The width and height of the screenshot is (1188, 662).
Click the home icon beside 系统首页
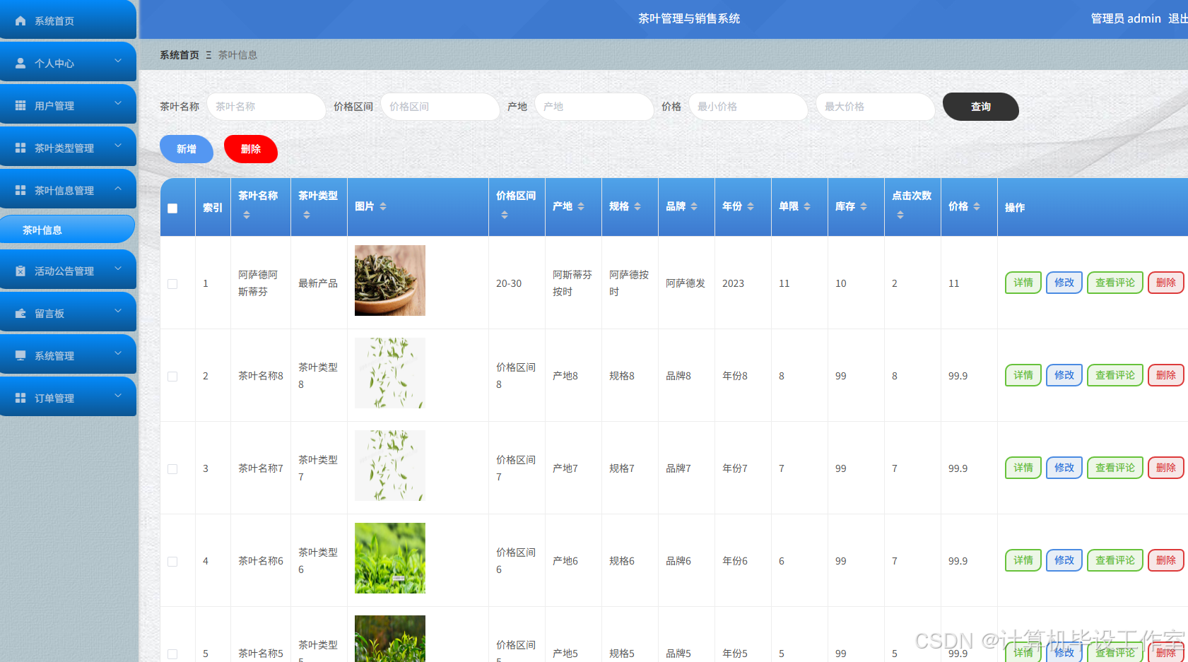(20, 21)
